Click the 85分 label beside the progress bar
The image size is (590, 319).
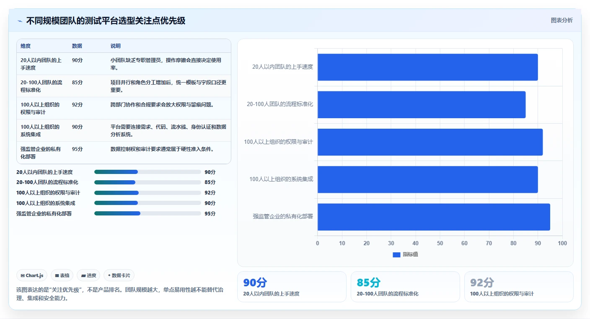click(x=210, y=182)
